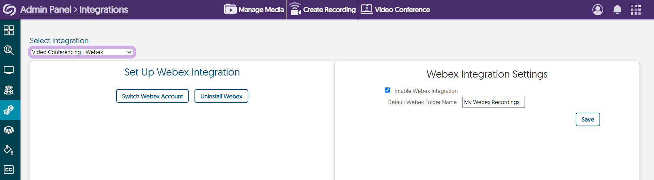
Task: Open the CC closed captions sidebar icon
Action: pyautogui.click(x=9, y=169)
